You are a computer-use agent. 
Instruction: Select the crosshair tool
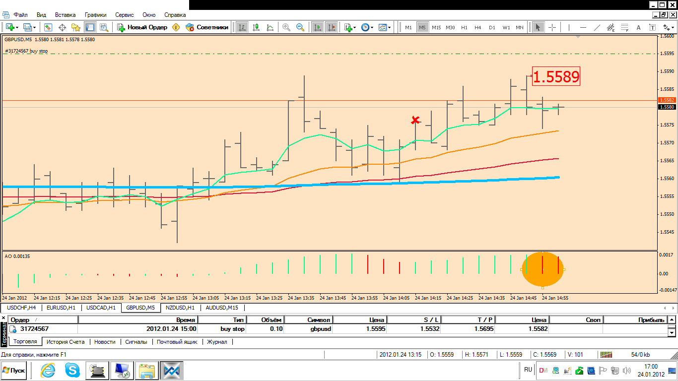click(552, 27)
